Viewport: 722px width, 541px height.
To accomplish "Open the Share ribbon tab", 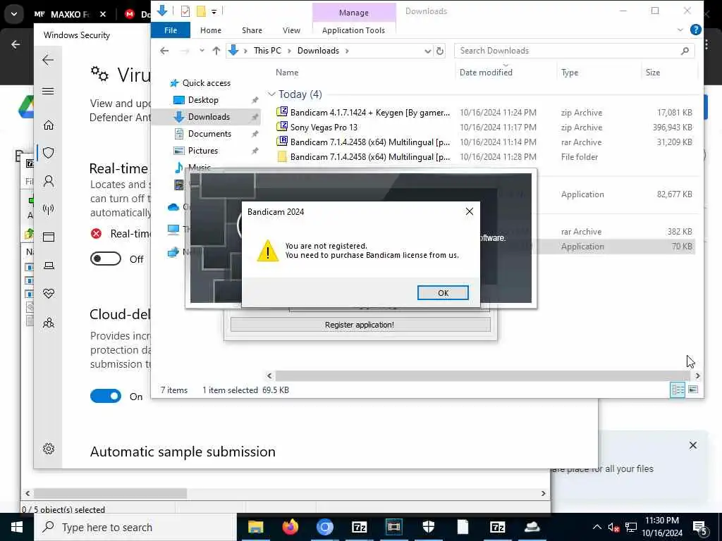I will 252,30.
